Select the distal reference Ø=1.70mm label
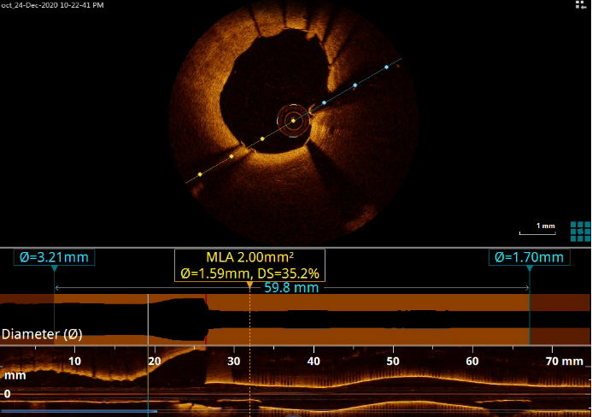 pos(529,257)
